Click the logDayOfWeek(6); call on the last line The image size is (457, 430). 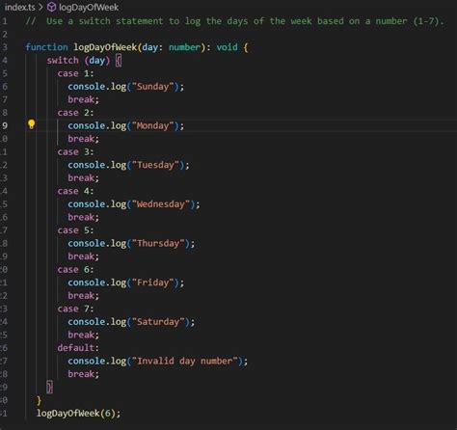(x=78, y=413)
